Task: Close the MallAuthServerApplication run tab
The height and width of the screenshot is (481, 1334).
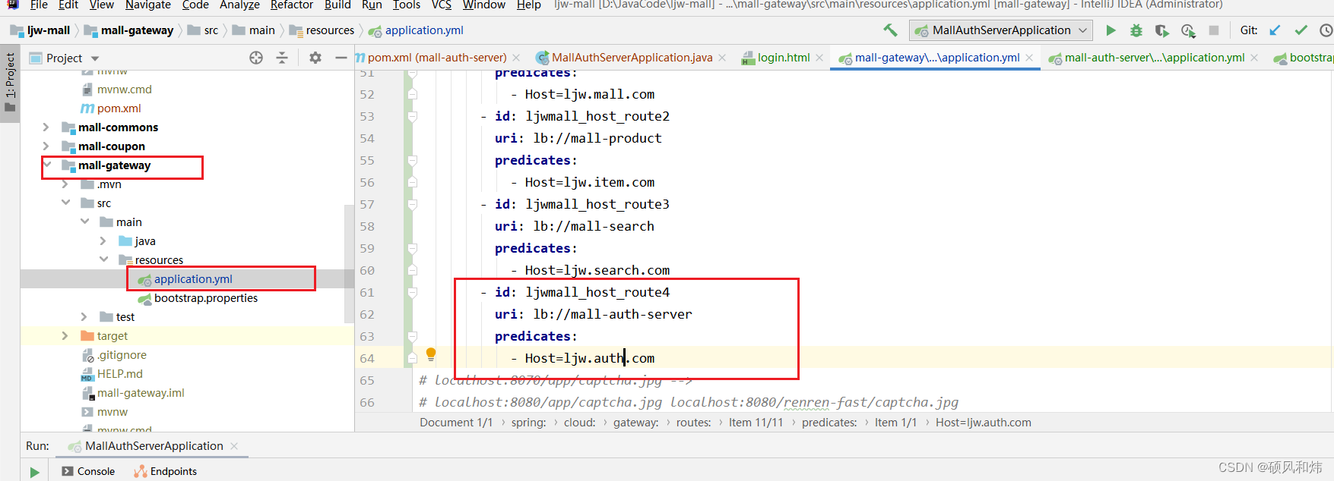Action: [x=234, y=446]
